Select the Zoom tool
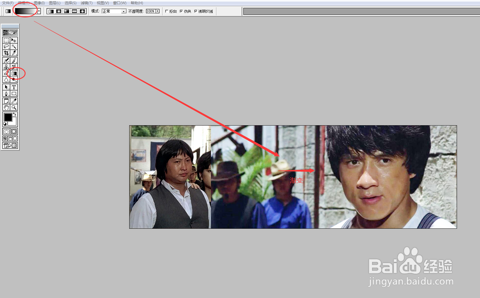 point(14,107)
